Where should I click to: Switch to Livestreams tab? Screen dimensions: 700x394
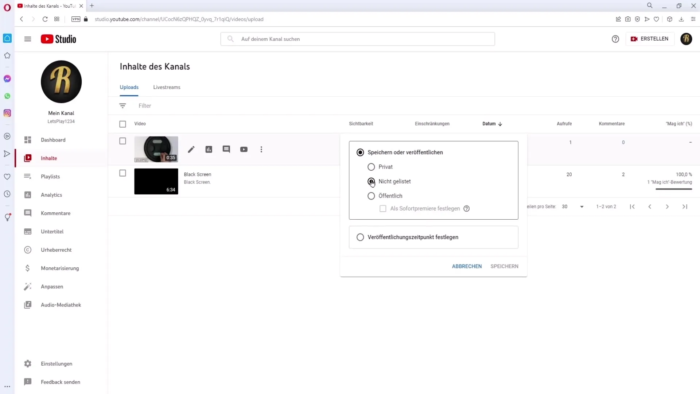(166, 87)
